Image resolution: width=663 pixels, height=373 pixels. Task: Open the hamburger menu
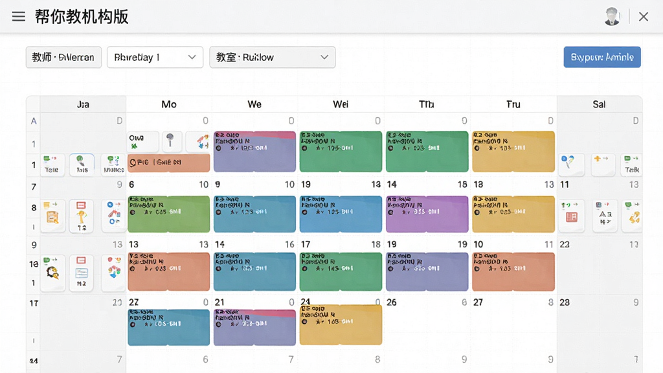tap(19, 16)
